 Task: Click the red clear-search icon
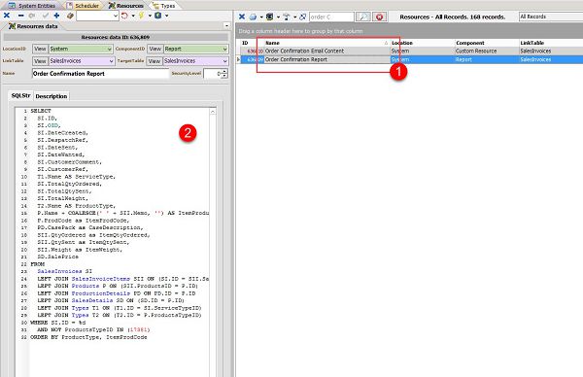click(379, 17)
